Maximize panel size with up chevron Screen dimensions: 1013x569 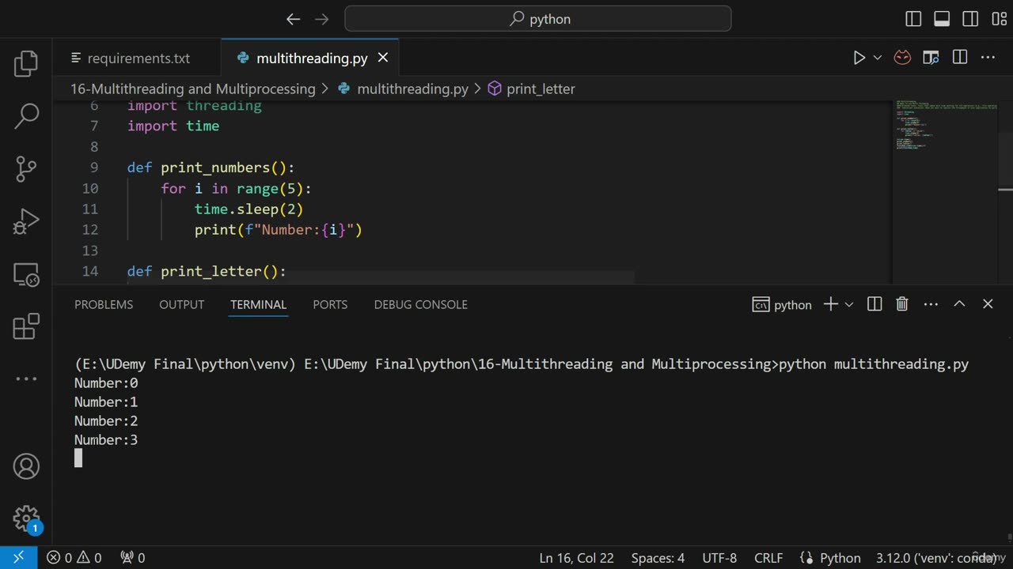point(959,304)
